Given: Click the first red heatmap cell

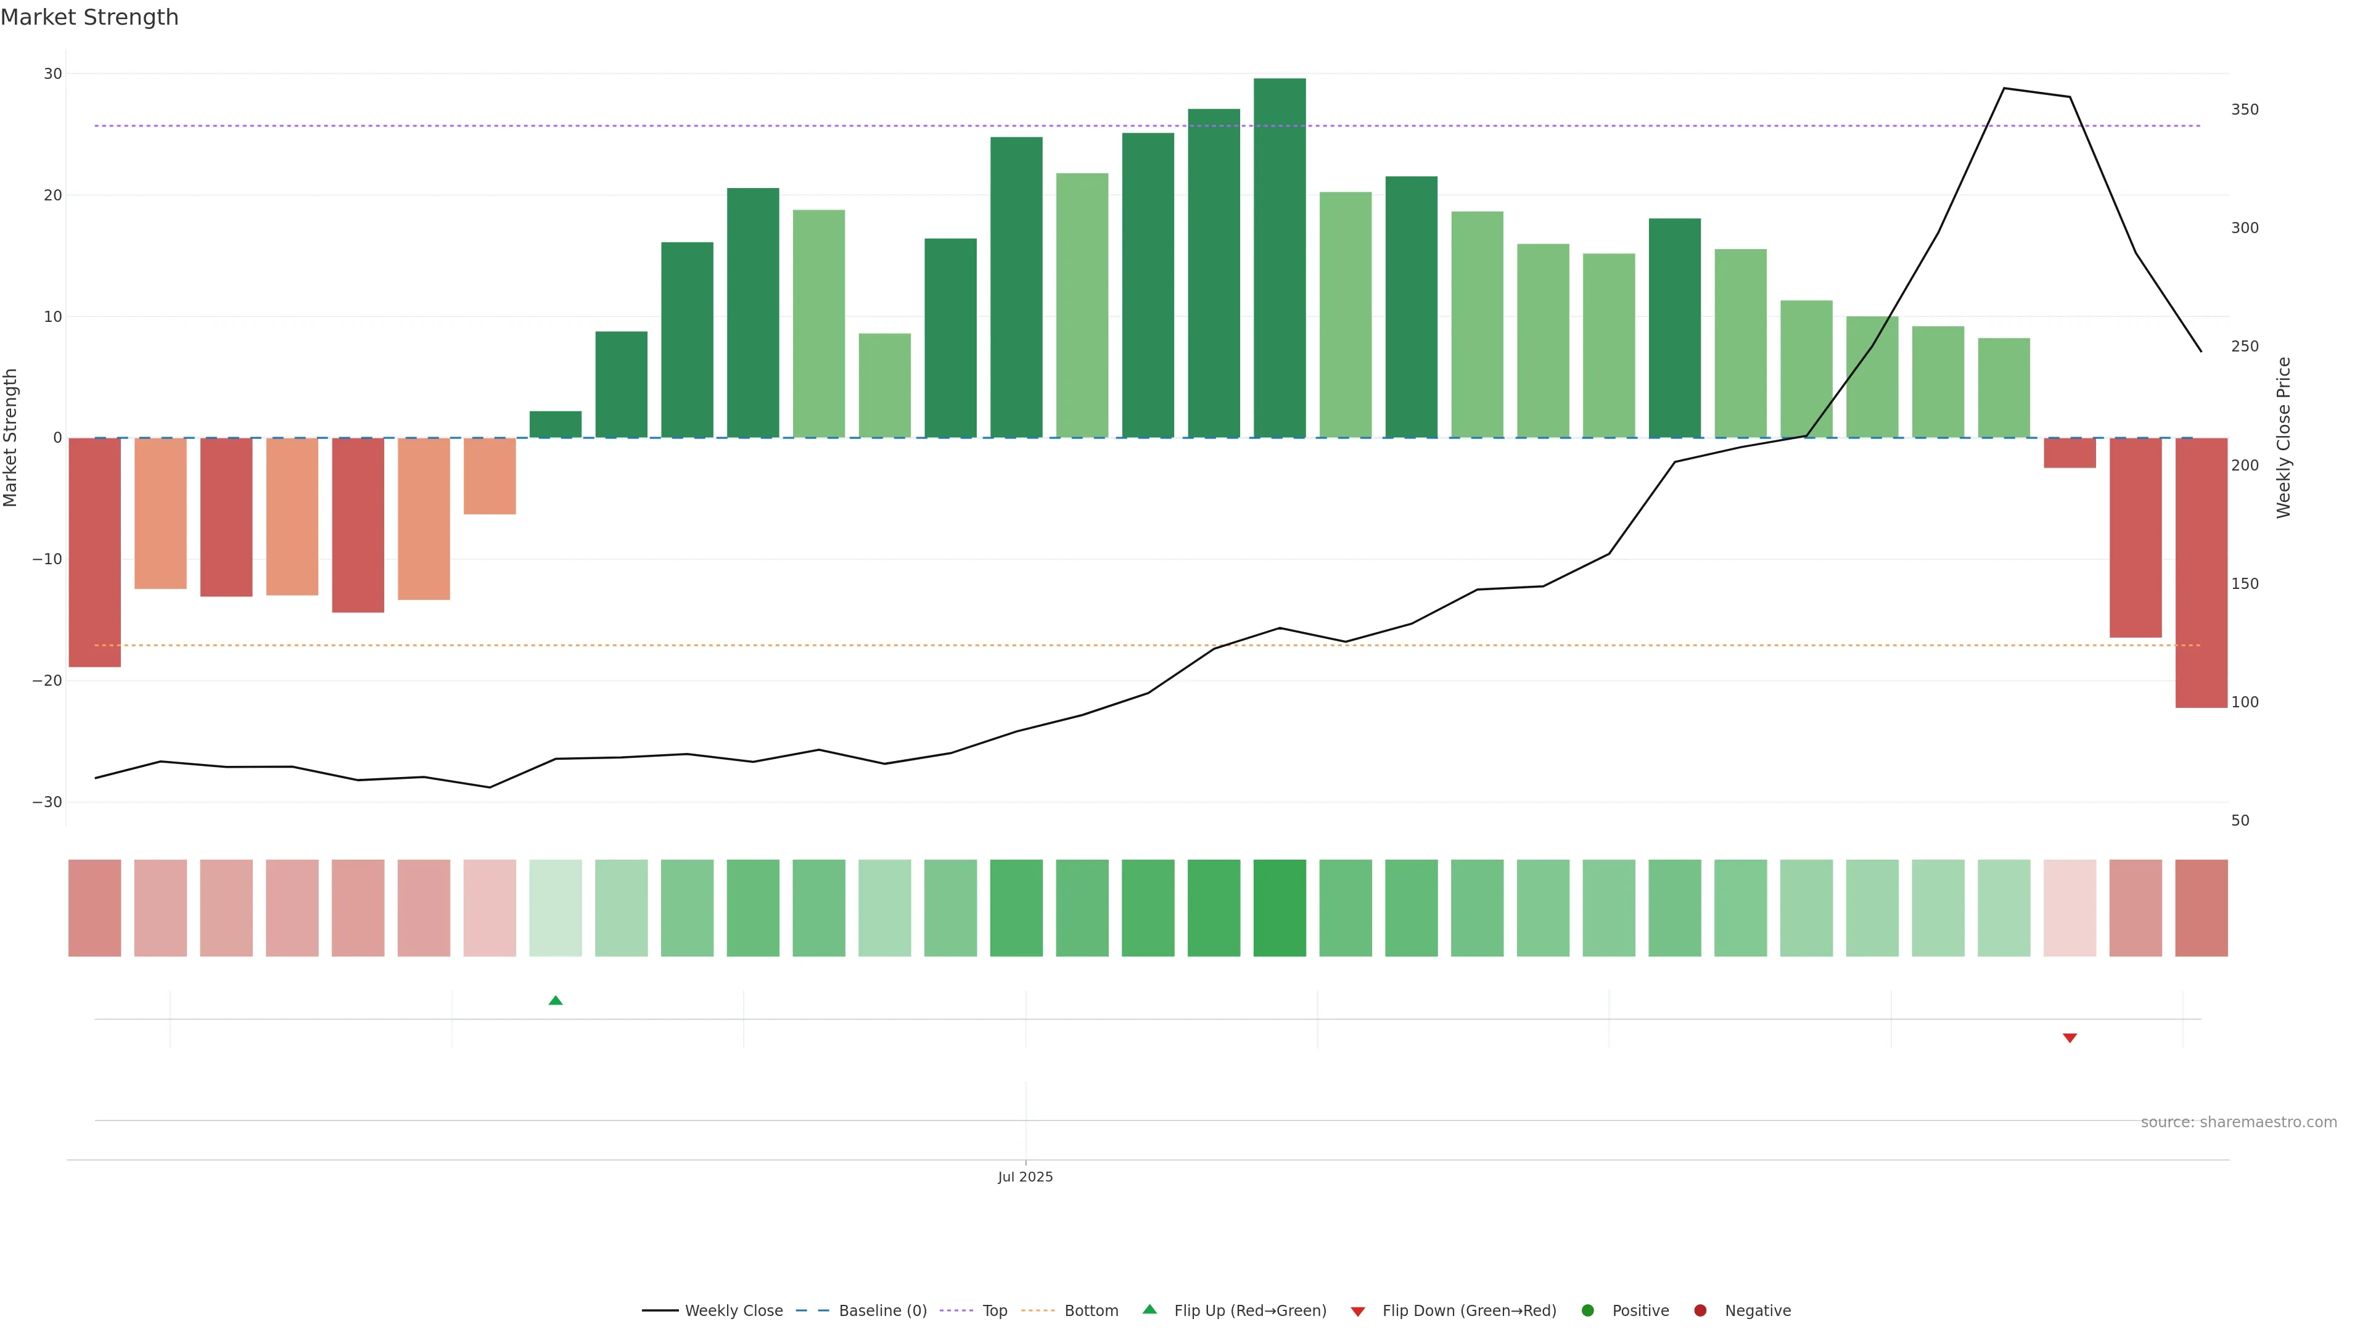Looking at the screenshot, I should tap(95, 907).
